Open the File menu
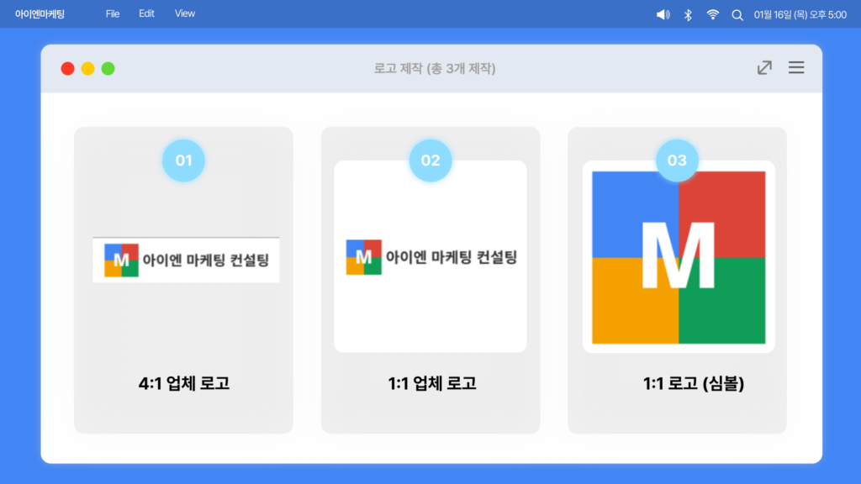 113,13
